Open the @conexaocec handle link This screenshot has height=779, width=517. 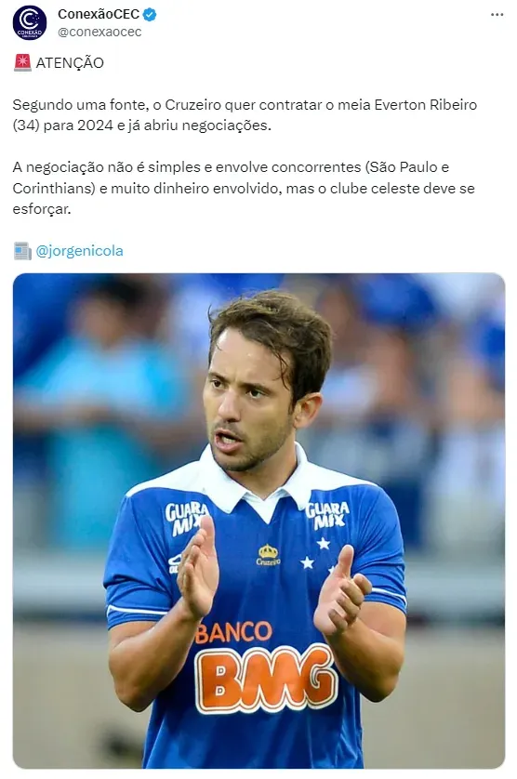(x=99, y=32)
